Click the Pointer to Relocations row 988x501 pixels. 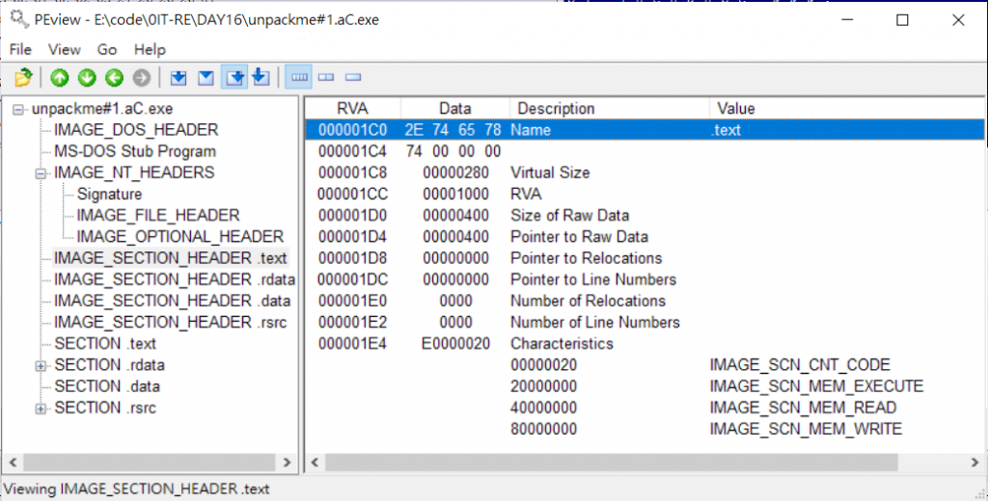click(645, 258)
